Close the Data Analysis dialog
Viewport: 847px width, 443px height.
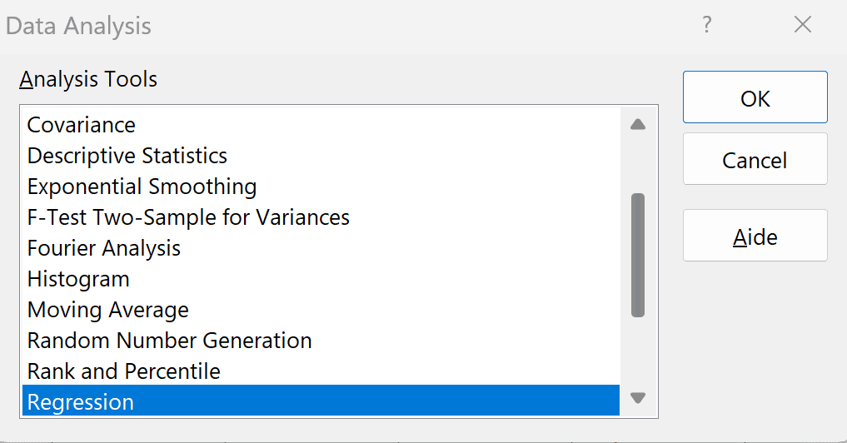pos(802,25)
